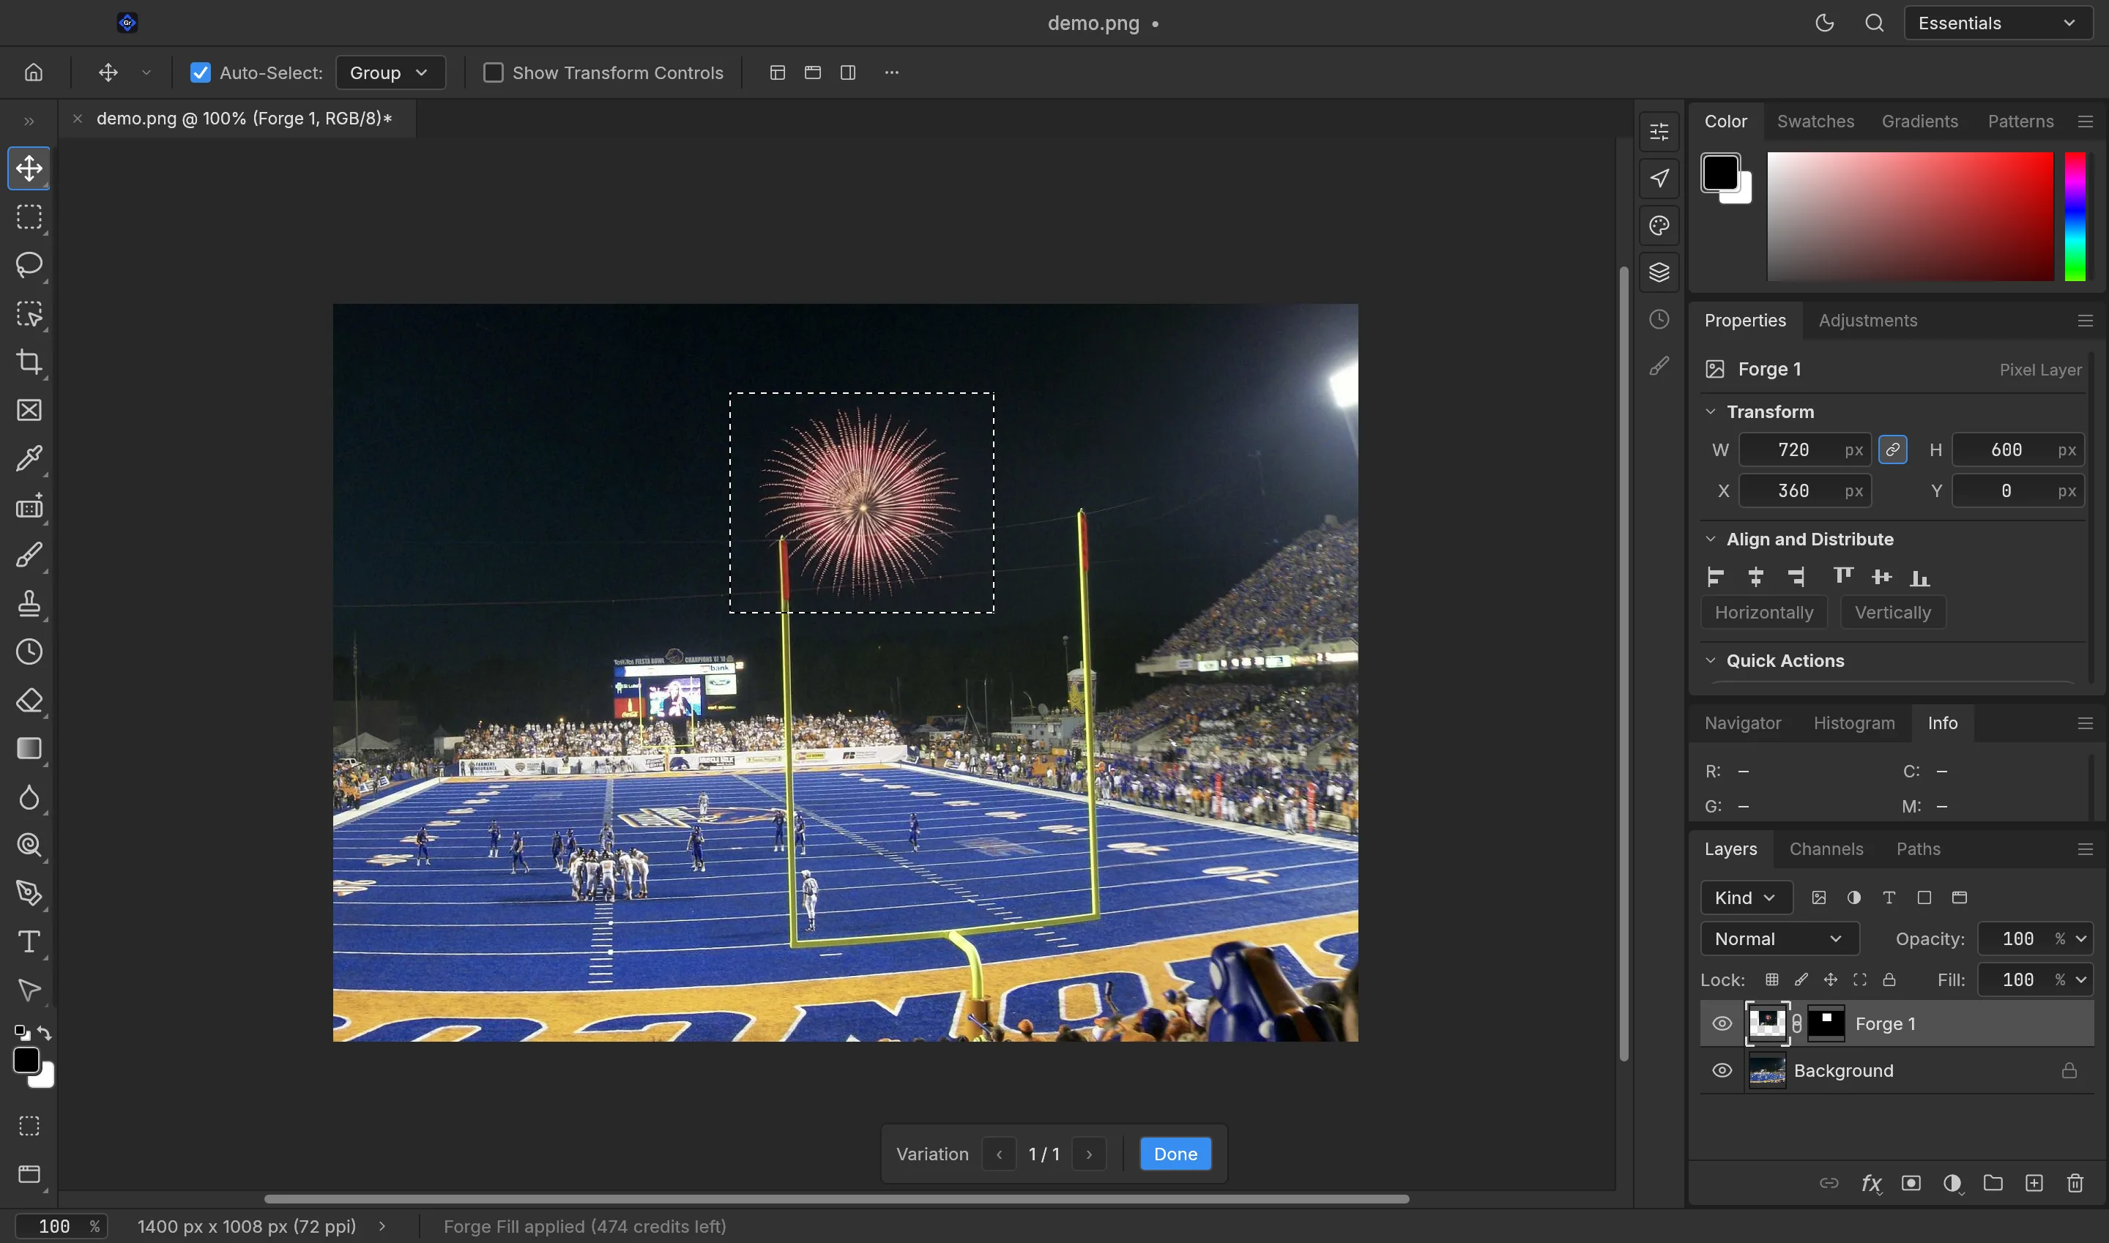This screenshot has width=2109, height=1243.
Task: Go to previous variation arrow
Action: (999, 1154)
